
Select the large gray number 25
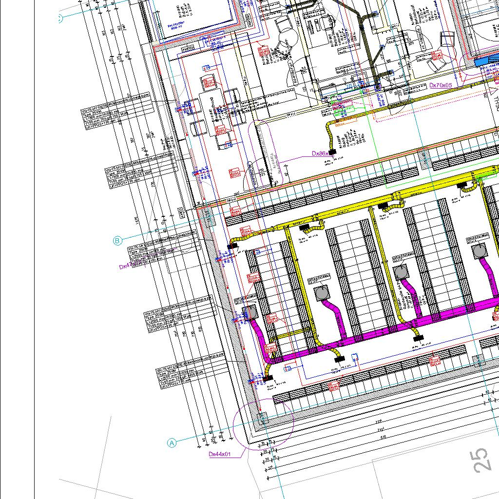coord(481,460)
